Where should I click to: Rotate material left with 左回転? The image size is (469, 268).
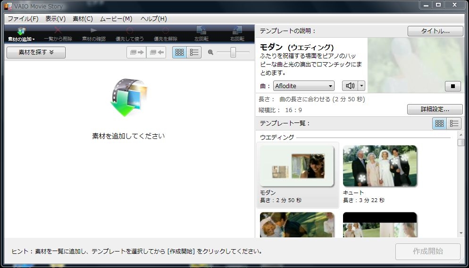[201, 34]
